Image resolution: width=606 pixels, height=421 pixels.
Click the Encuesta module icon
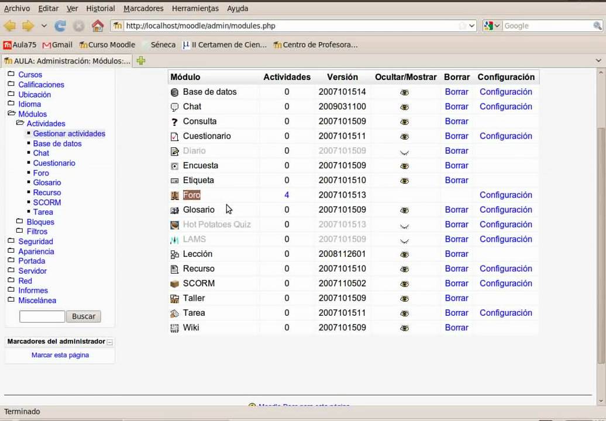(x=175, y=165)
